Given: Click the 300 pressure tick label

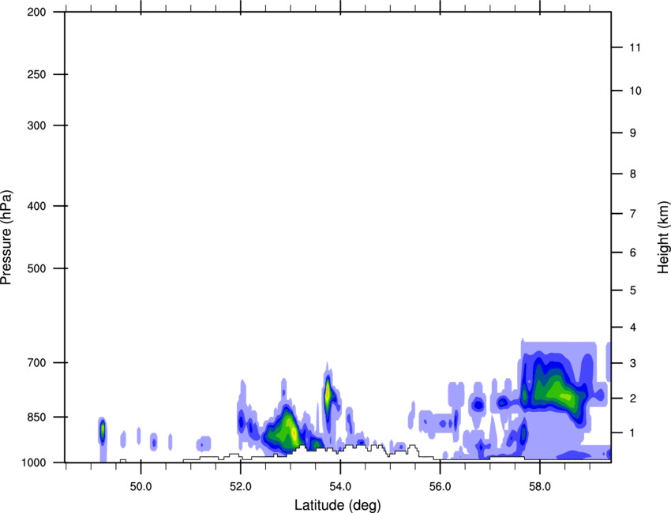Looking at the screenshot, I should click(37, 125).
